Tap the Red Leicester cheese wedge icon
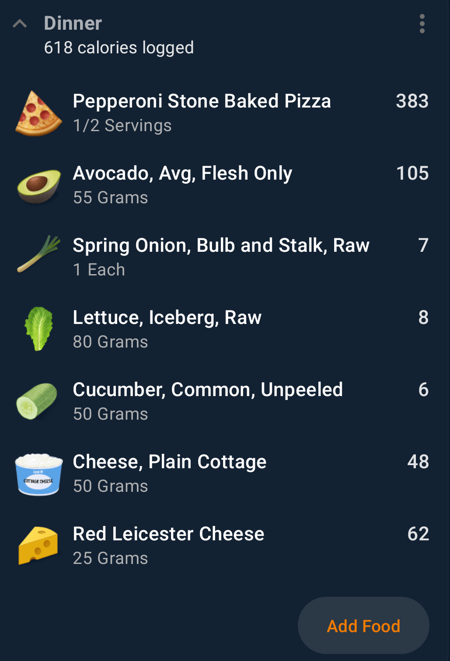This screenshot has width=450, height=661. 38,546
